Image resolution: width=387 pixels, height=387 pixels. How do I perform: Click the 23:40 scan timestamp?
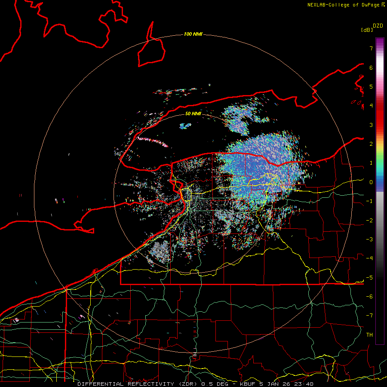point(304,384)
